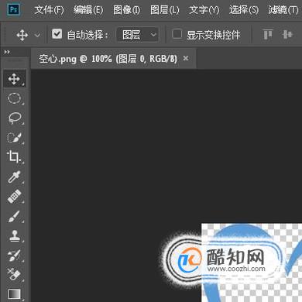Open the 文字(Y) menu
This screenshot has height=302, width=302.
pyautogui.click(x=204, y=10)
